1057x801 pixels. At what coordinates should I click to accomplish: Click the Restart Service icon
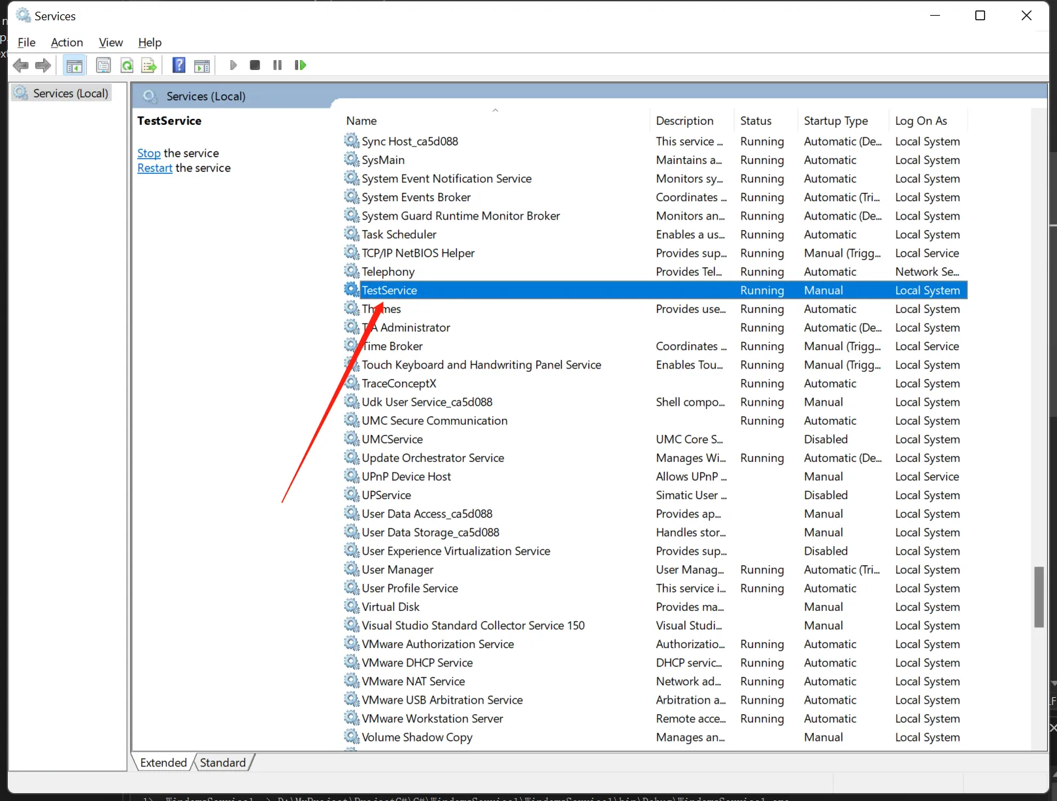click(300, 65)
